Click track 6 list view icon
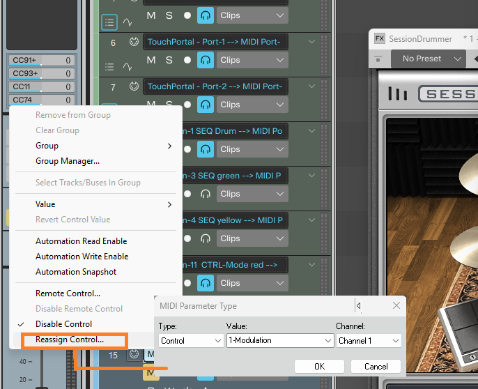Viewport: 478px width, 389px height. point(109,67)
